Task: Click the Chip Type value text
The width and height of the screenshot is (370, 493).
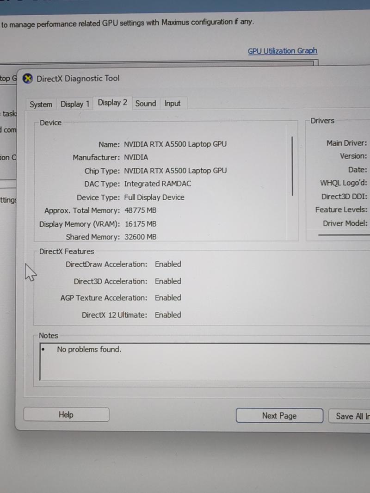Action: (175, 171)
